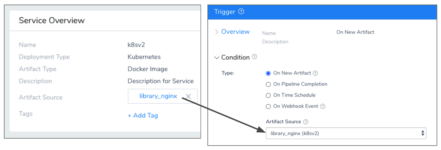Viewport: 441px width, 150px height.
Task: Choose On Webhook Event radio option
Action: point(268,107)
